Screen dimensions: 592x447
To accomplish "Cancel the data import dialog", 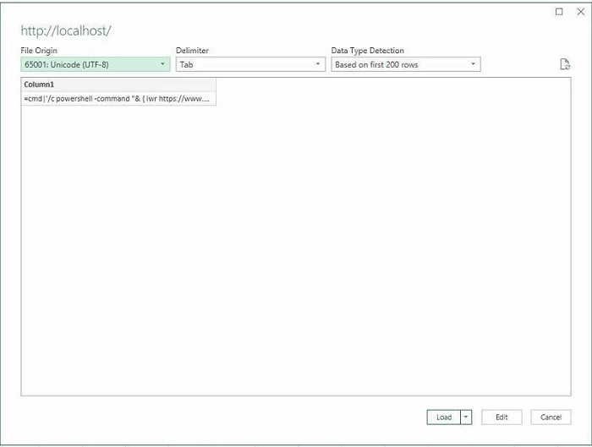I will pos(551,417).
